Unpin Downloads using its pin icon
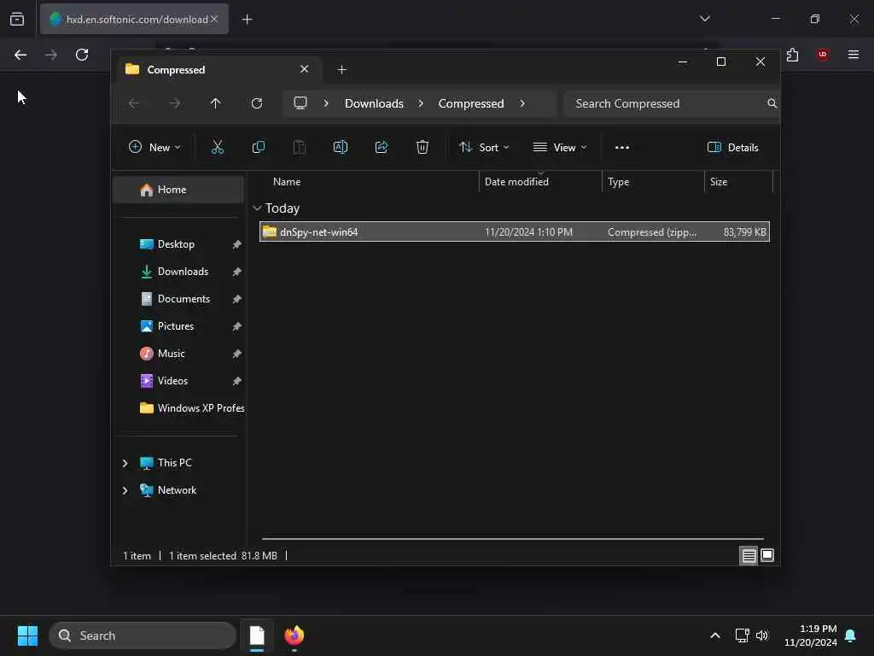 (x=237, y=272)
